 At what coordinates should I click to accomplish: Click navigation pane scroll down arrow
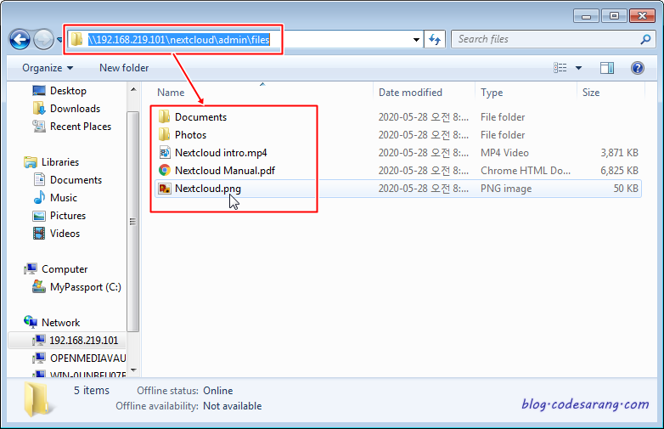click(x=133, y=370)
